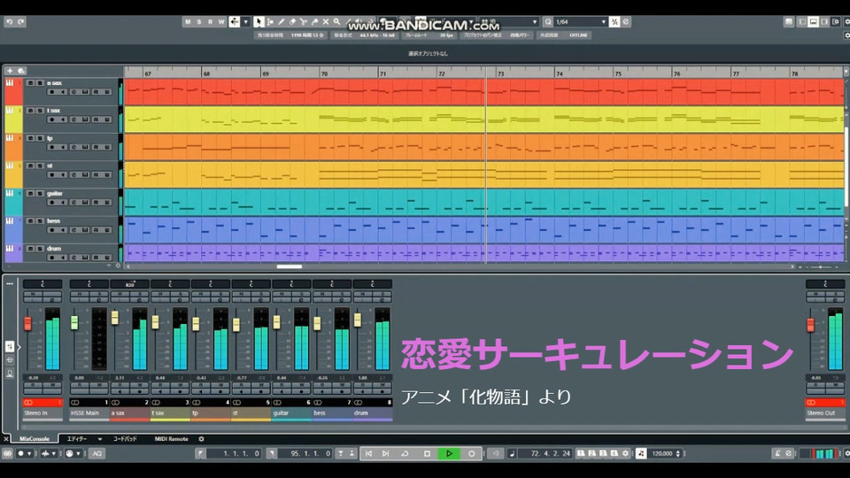Click the Add Track plus button
This screenshot has width=850, height=478.
pos(10,71)
